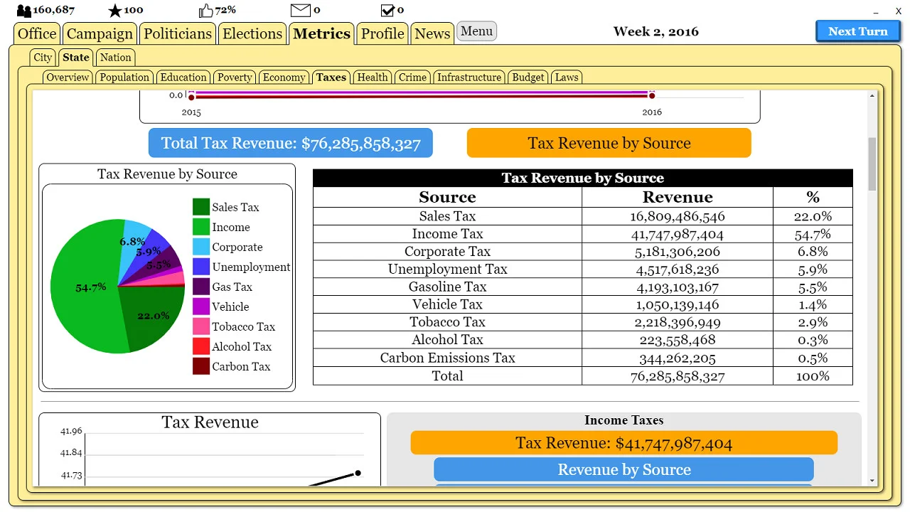Open messages via the envelope icon

click(301, 9)
